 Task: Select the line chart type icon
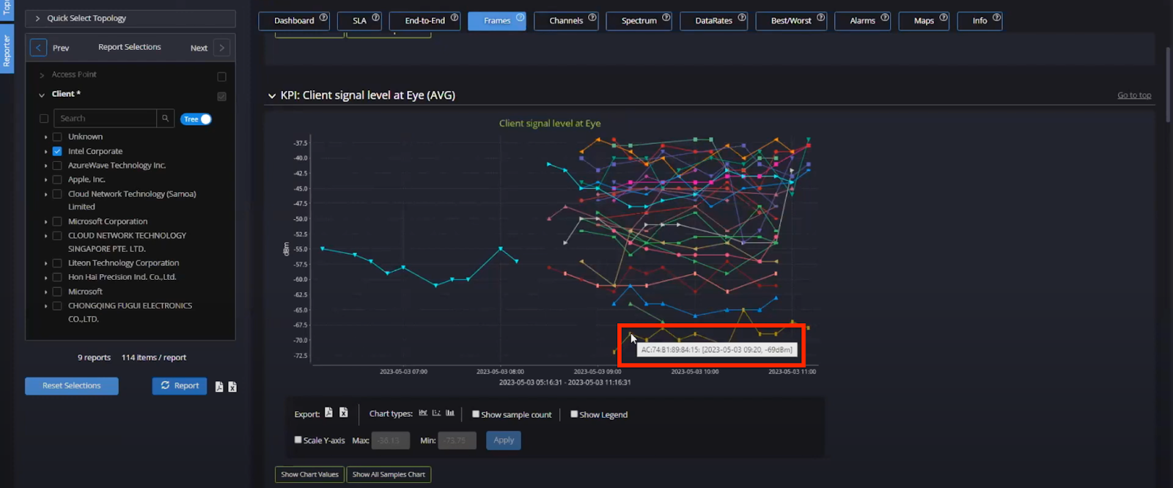click(x=423, y=413)
